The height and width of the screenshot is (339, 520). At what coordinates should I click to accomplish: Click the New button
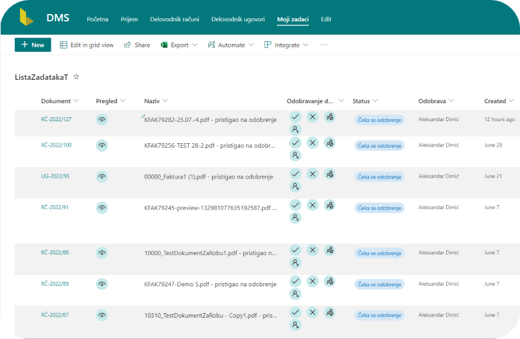tap(33, 45)
